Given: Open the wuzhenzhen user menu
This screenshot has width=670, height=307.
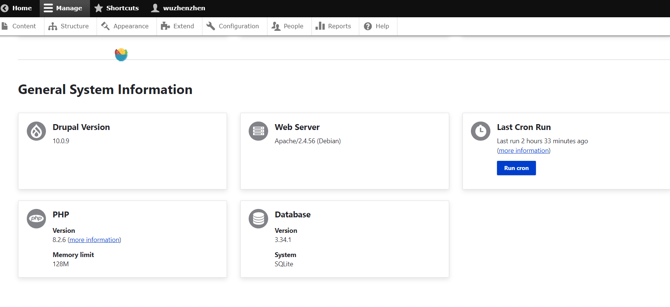Looking at the screenshot, I should coord(179,8).
